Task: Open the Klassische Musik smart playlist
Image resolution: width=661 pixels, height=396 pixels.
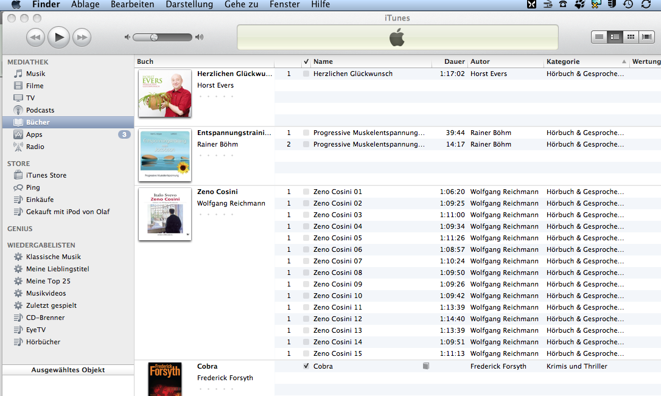Action: [x=54, y=257]
